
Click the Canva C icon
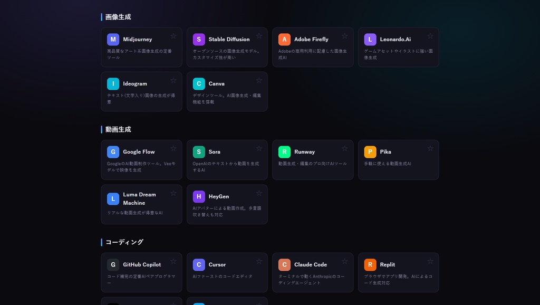[x=199, y=84]
